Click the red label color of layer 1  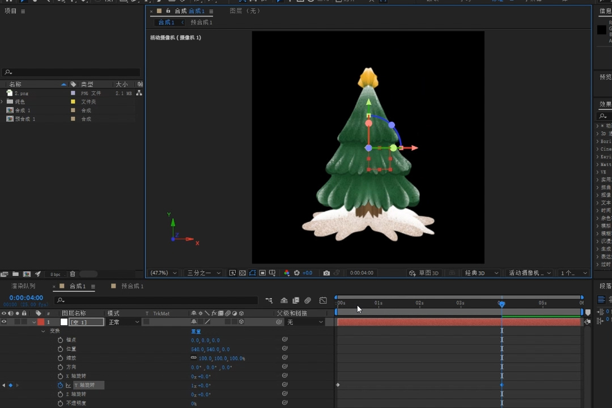click(41, 322)
